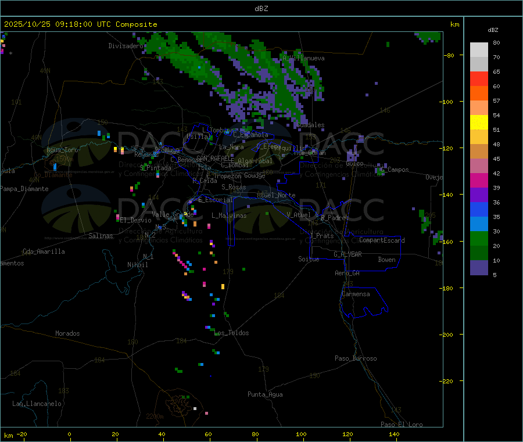Click the Pampa_Diamante place label

click(24, 189)
